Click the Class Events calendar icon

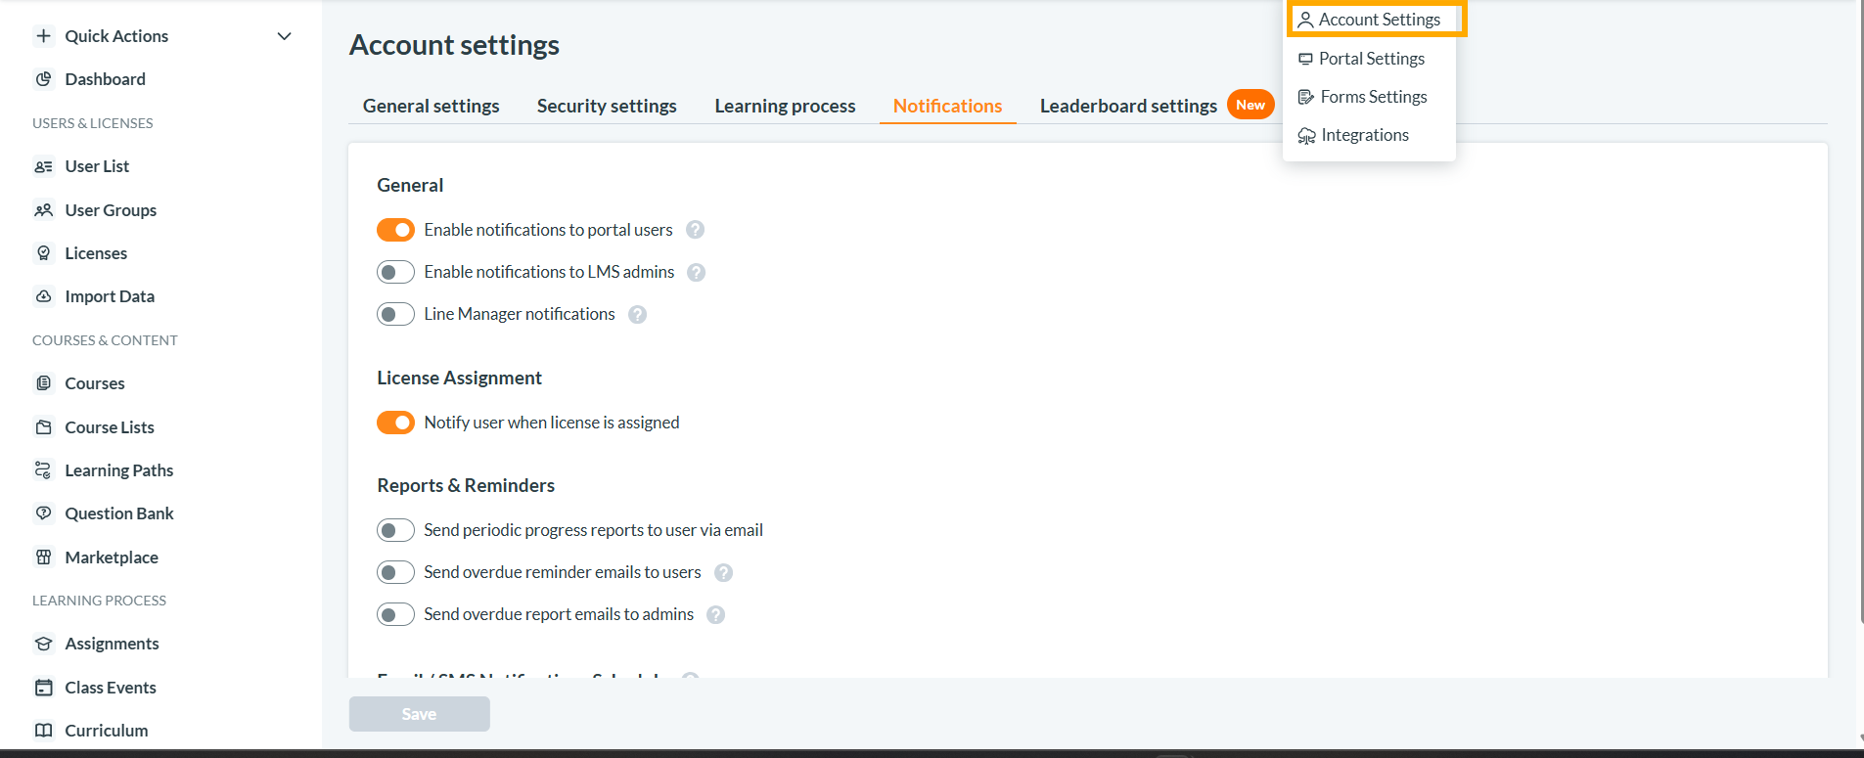43,688
